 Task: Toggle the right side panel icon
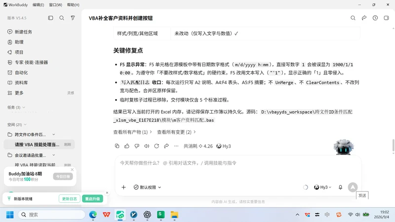(386, 18)
